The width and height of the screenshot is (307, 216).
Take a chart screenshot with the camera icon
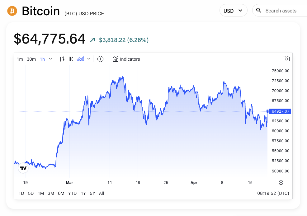[x=286, y=59]
